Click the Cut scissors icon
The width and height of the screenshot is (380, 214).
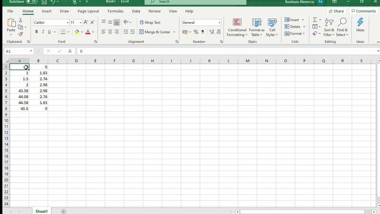(20, 20)
